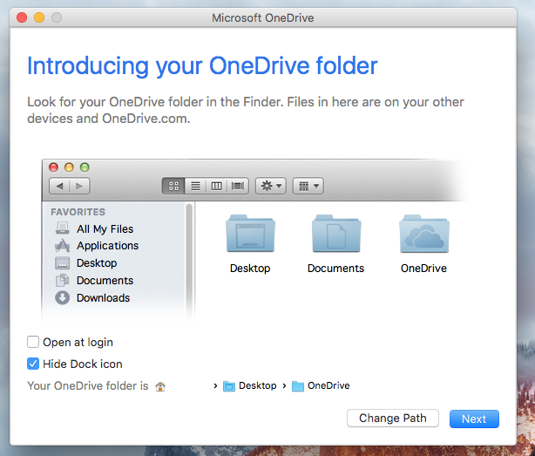Screen dimensions: 535x456
Task: Click the Desktop folder icon in Finder preview
Action: click(250, 234)
